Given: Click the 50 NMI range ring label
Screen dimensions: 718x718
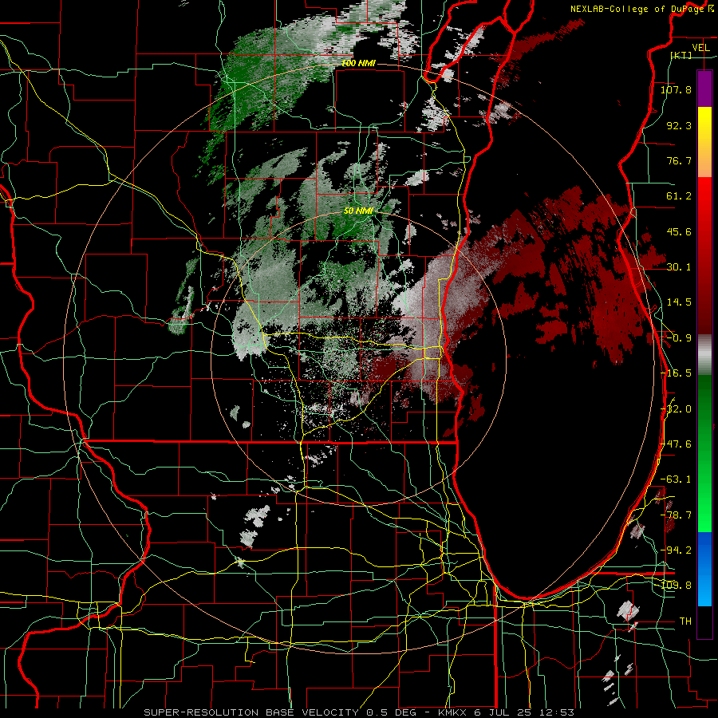Looking at the screenshot, I should click(x=358, y=211).
